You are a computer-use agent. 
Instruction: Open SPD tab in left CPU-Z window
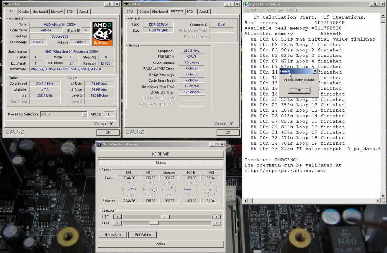(70, 12)
